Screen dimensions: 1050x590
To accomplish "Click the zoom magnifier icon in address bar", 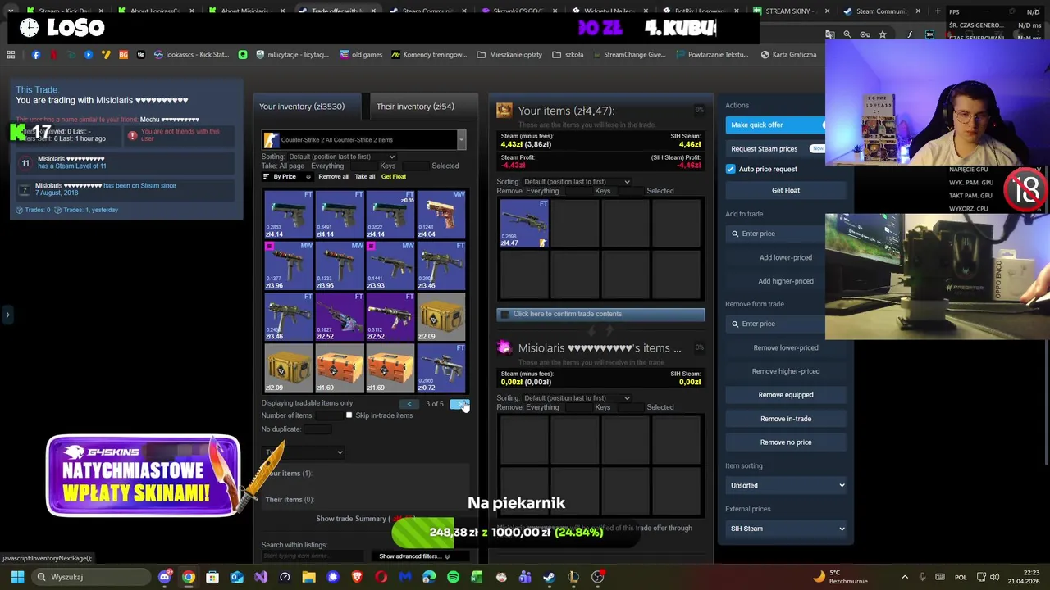I will click(x=847, y=34).
